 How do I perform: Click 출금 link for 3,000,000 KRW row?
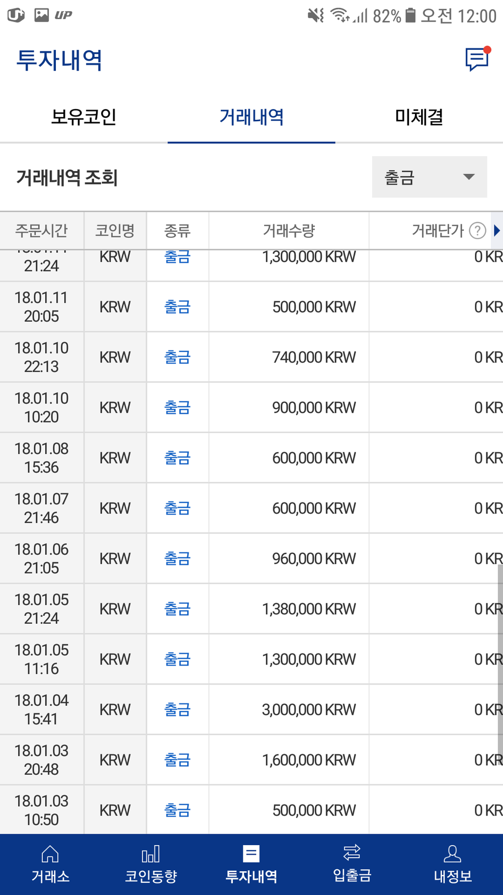point(178,709)
